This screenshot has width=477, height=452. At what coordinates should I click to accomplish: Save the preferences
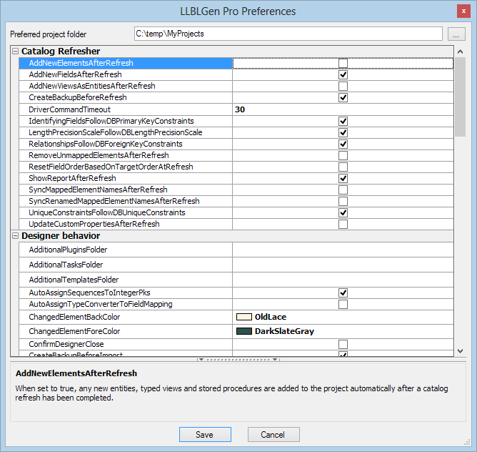[x=205, y=434]
